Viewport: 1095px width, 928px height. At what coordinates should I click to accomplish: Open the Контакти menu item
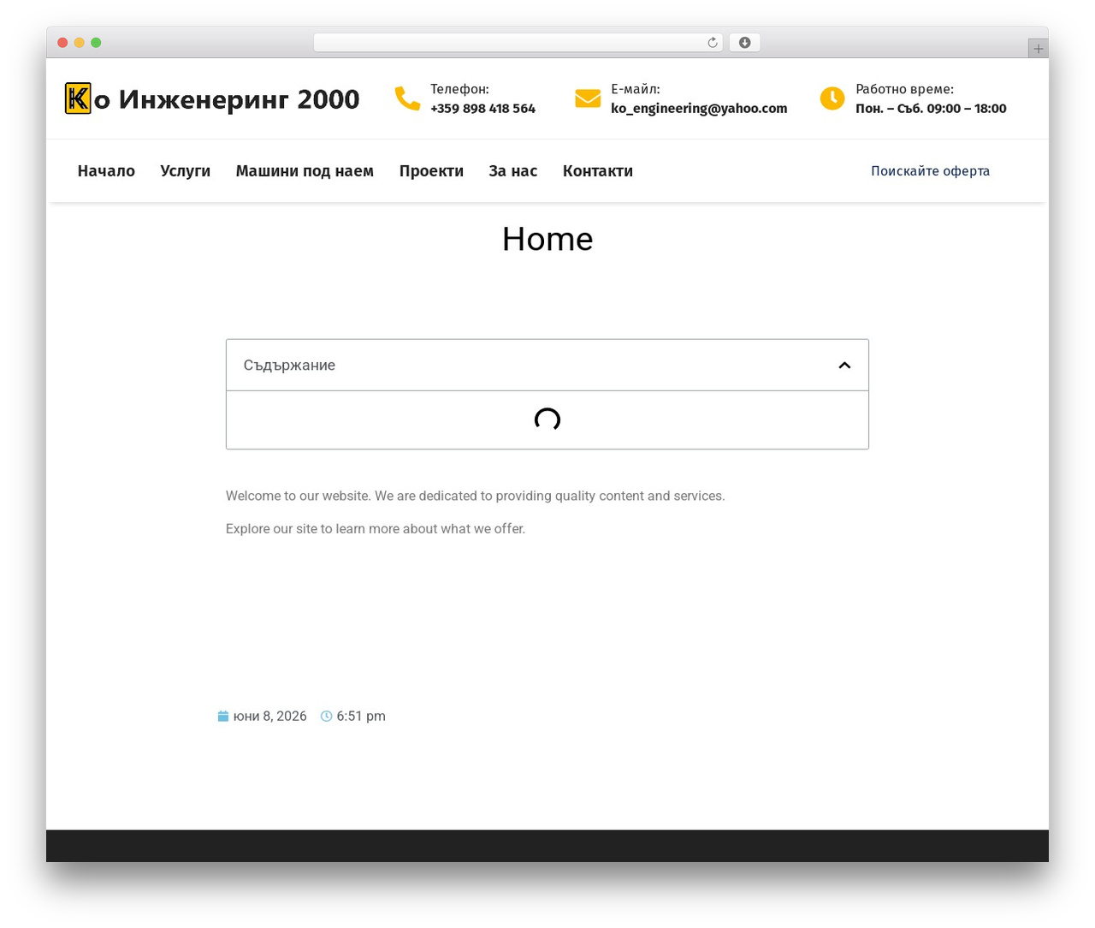[598, 171]
